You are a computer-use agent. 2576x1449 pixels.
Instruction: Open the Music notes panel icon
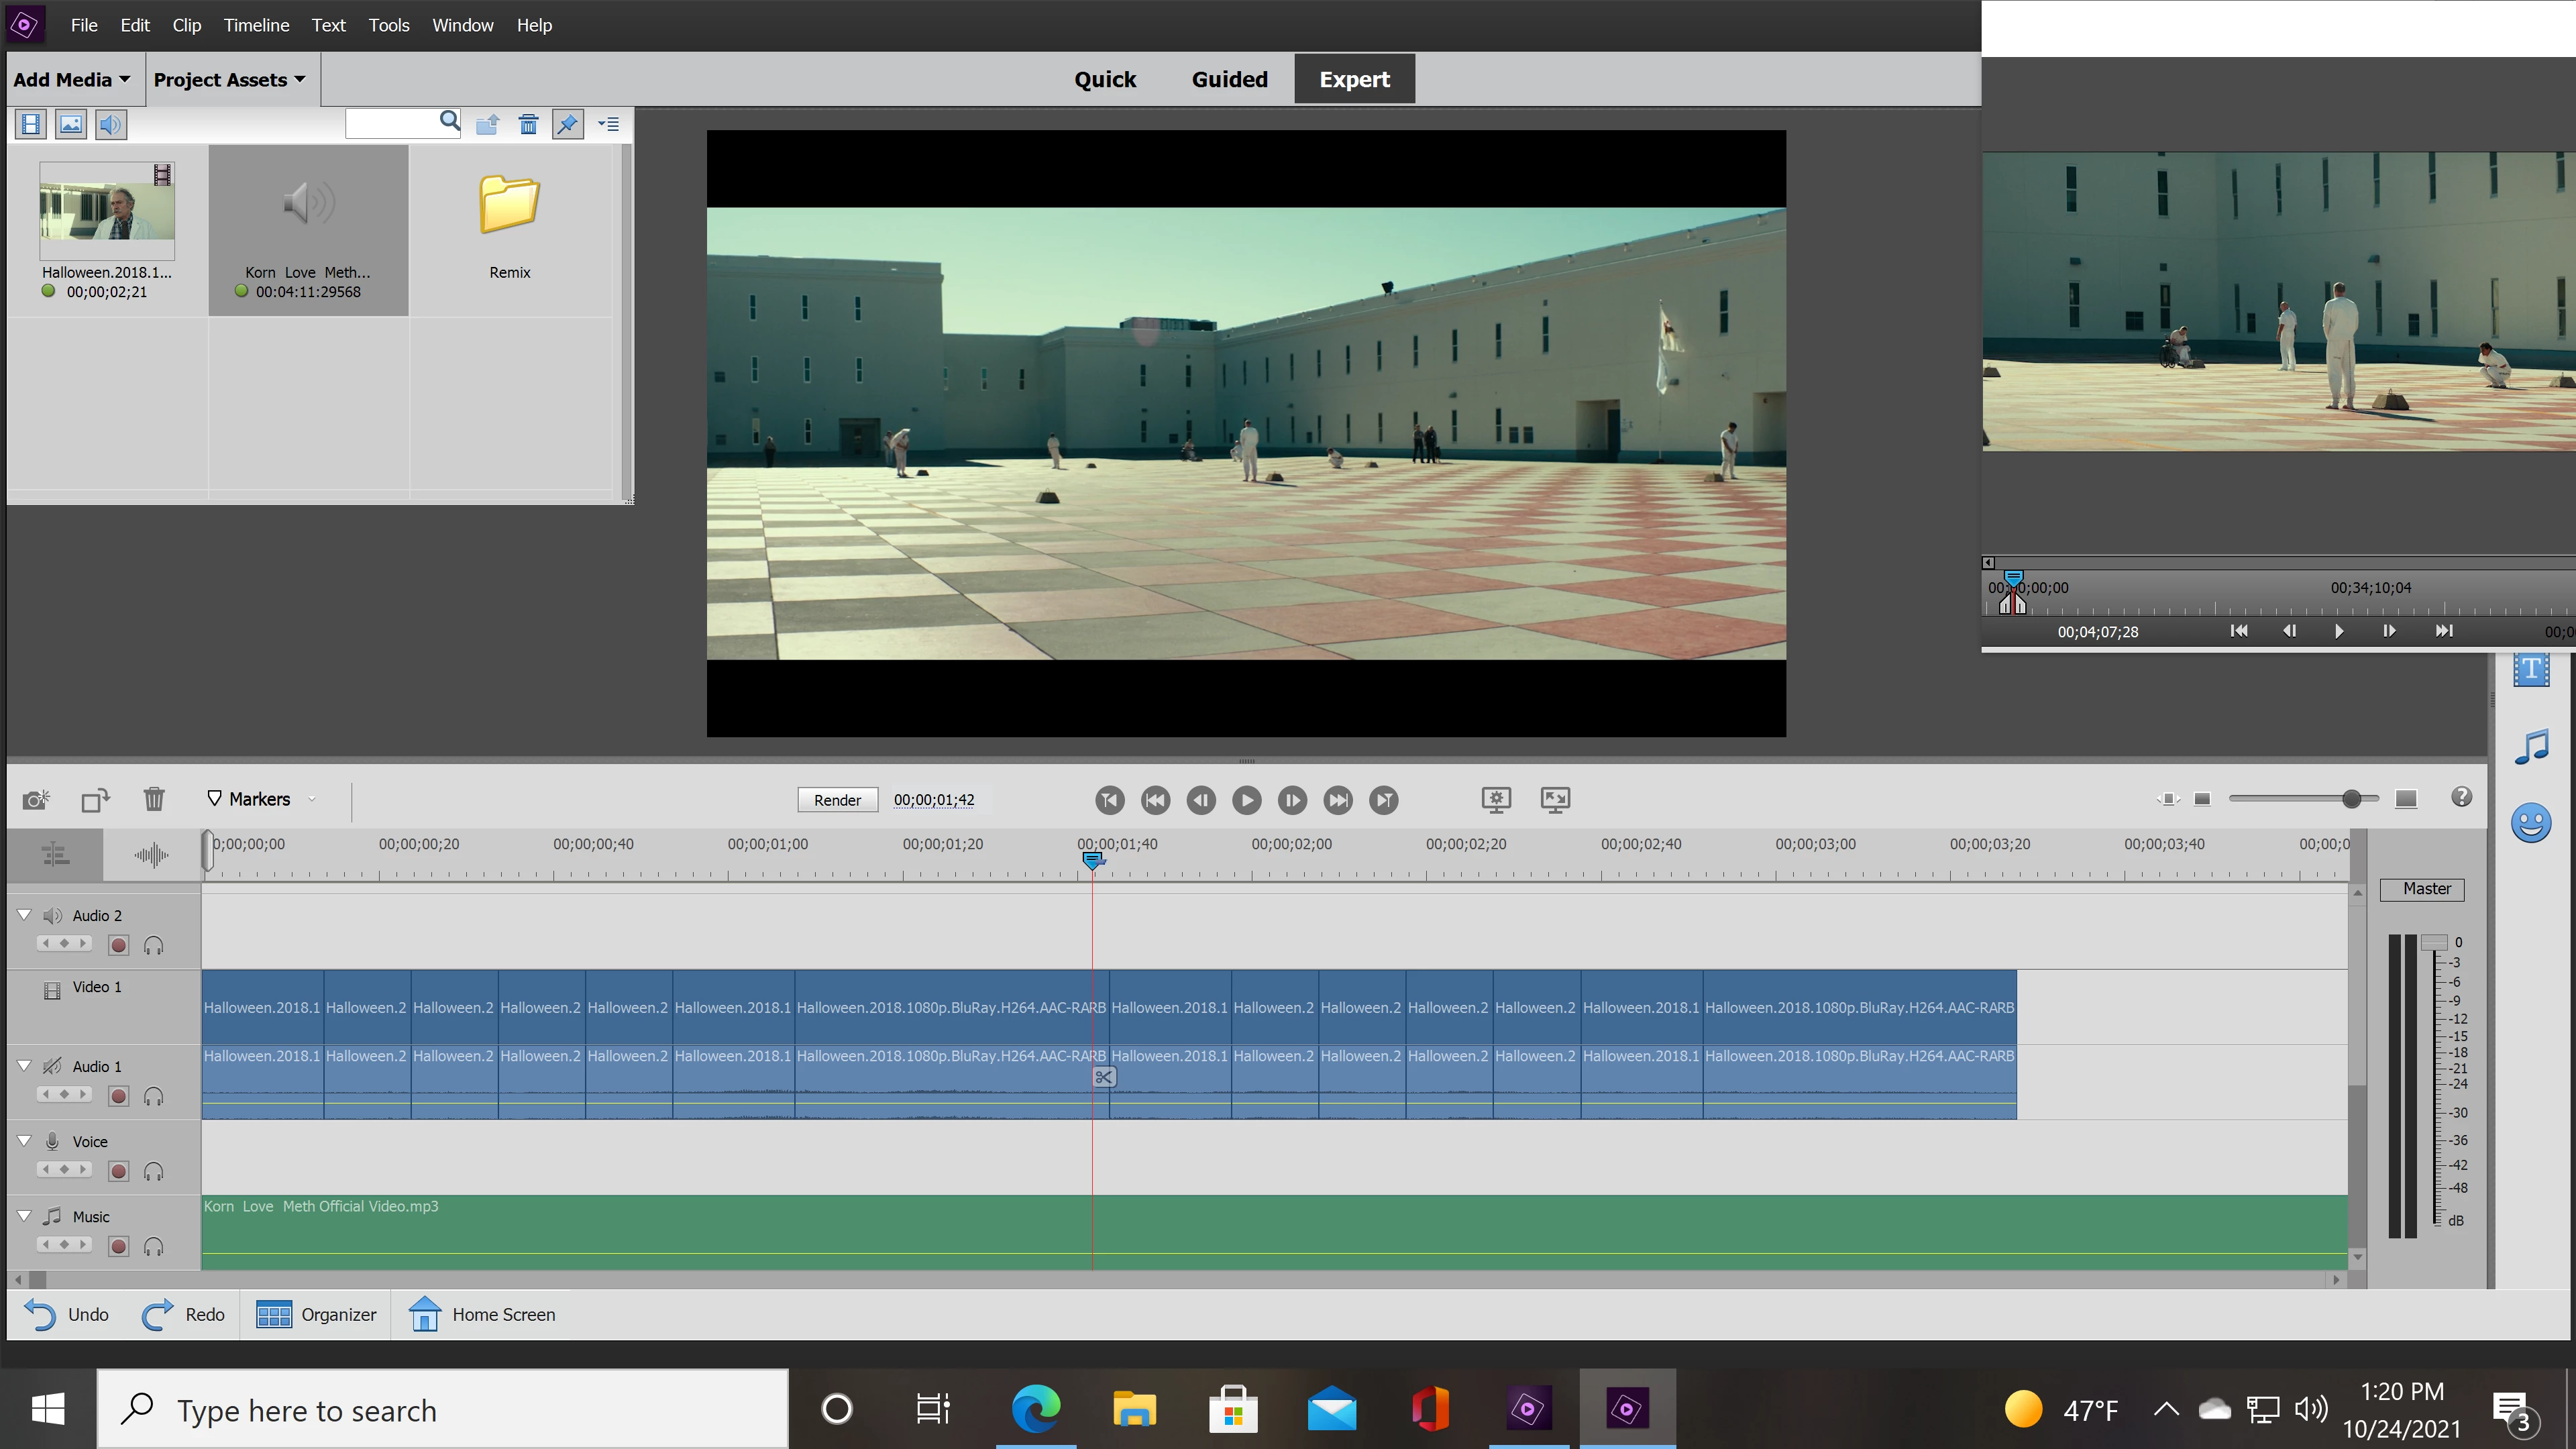point(2531,747)
